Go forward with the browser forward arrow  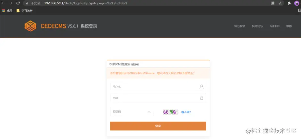pos(11,3)
